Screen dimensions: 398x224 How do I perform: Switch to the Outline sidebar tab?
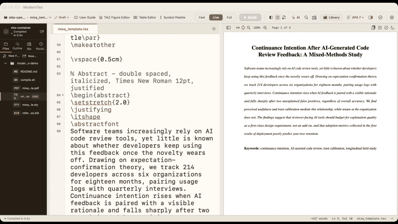tap(17, 46)
